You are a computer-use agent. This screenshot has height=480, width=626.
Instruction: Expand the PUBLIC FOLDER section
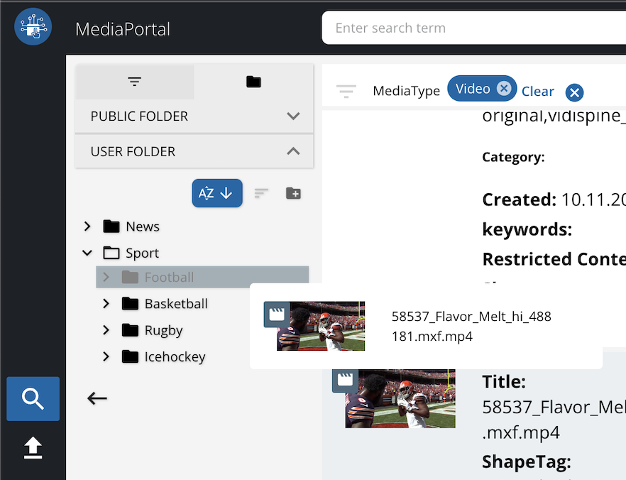pyautogui.click(x=293, y=116)
